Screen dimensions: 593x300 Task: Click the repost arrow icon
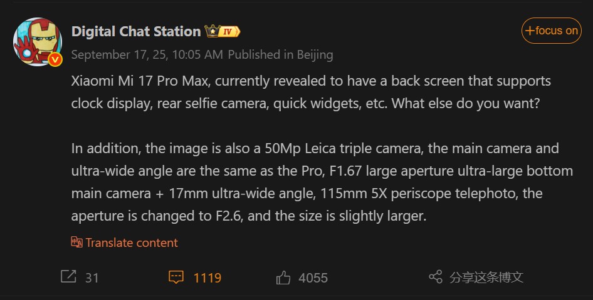point(68,277)
